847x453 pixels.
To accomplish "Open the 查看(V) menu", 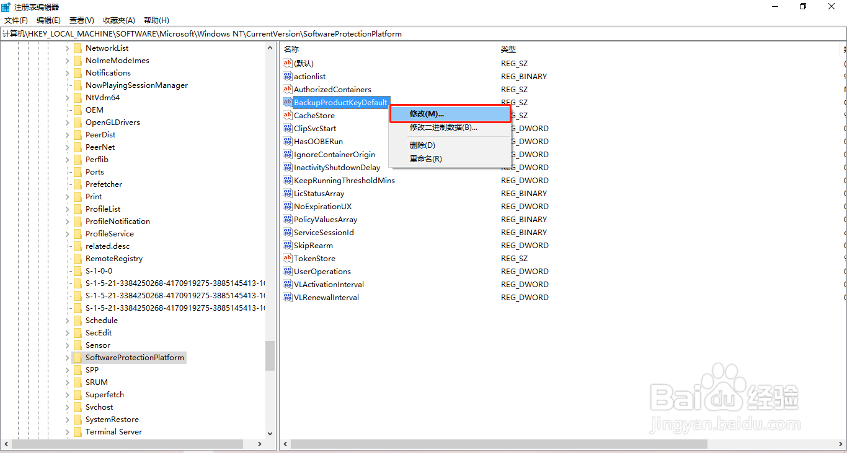I will pos(81,20).
